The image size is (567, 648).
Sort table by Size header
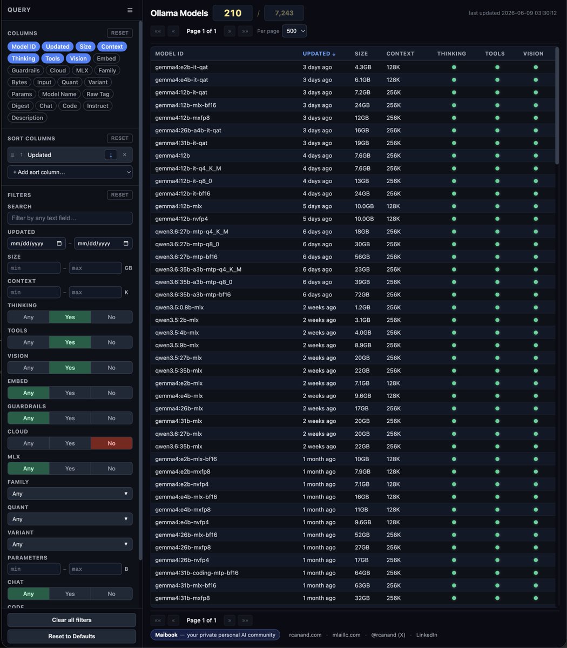pos(361,53)
